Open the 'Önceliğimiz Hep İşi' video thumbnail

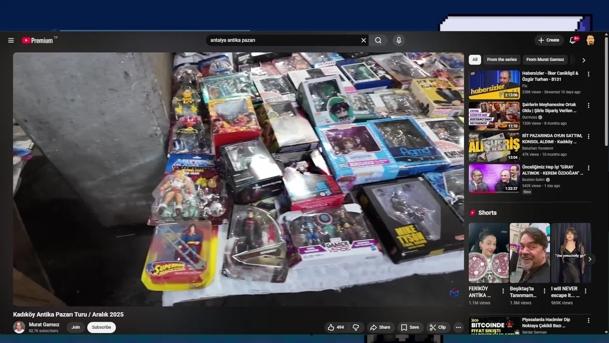[494, 179]
